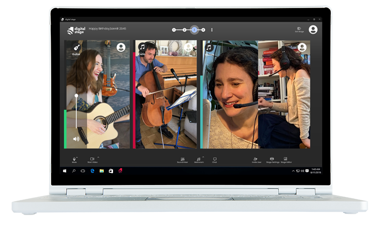Open the Windows Start menu
The height and width of the screenshot is (230, 383).
(x=65, y=171)
